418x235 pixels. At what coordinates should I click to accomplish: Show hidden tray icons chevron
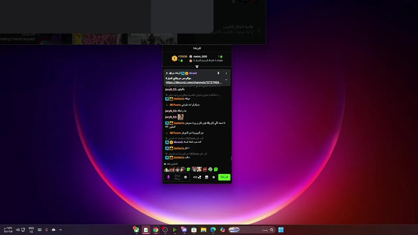point(60,230)
